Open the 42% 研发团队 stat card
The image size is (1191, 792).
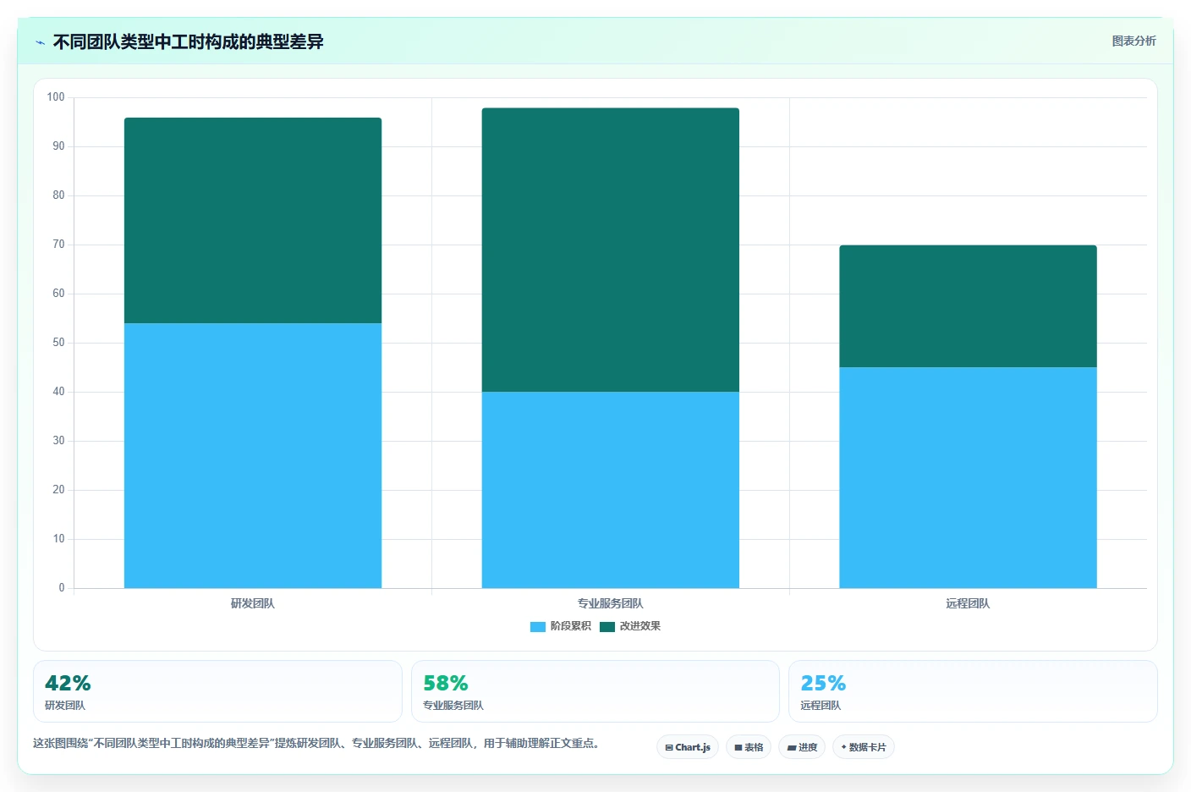(x=217, y=691)
